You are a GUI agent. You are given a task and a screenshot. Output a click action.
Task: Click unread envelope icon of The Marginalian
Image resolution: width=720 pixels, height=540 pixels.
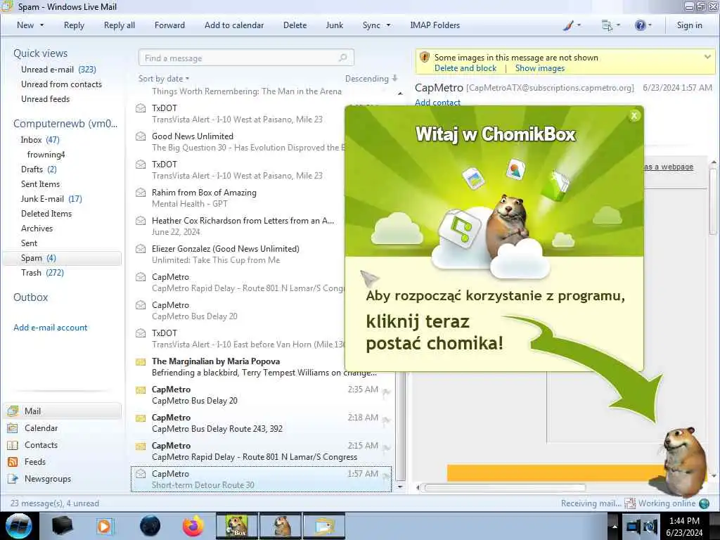coord(141,362)
